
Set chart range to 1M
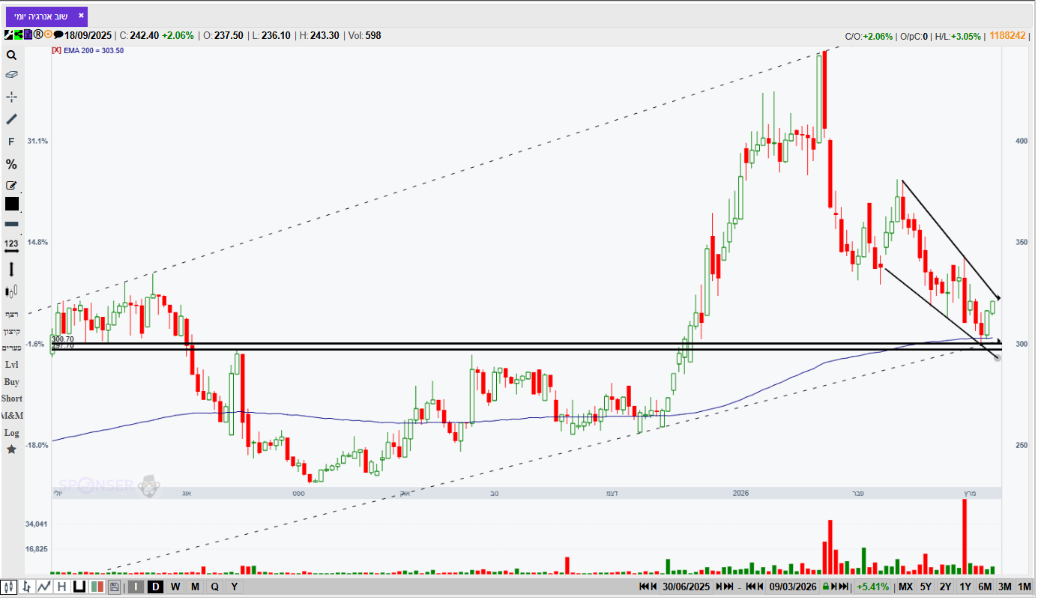tap(1025, 587)
